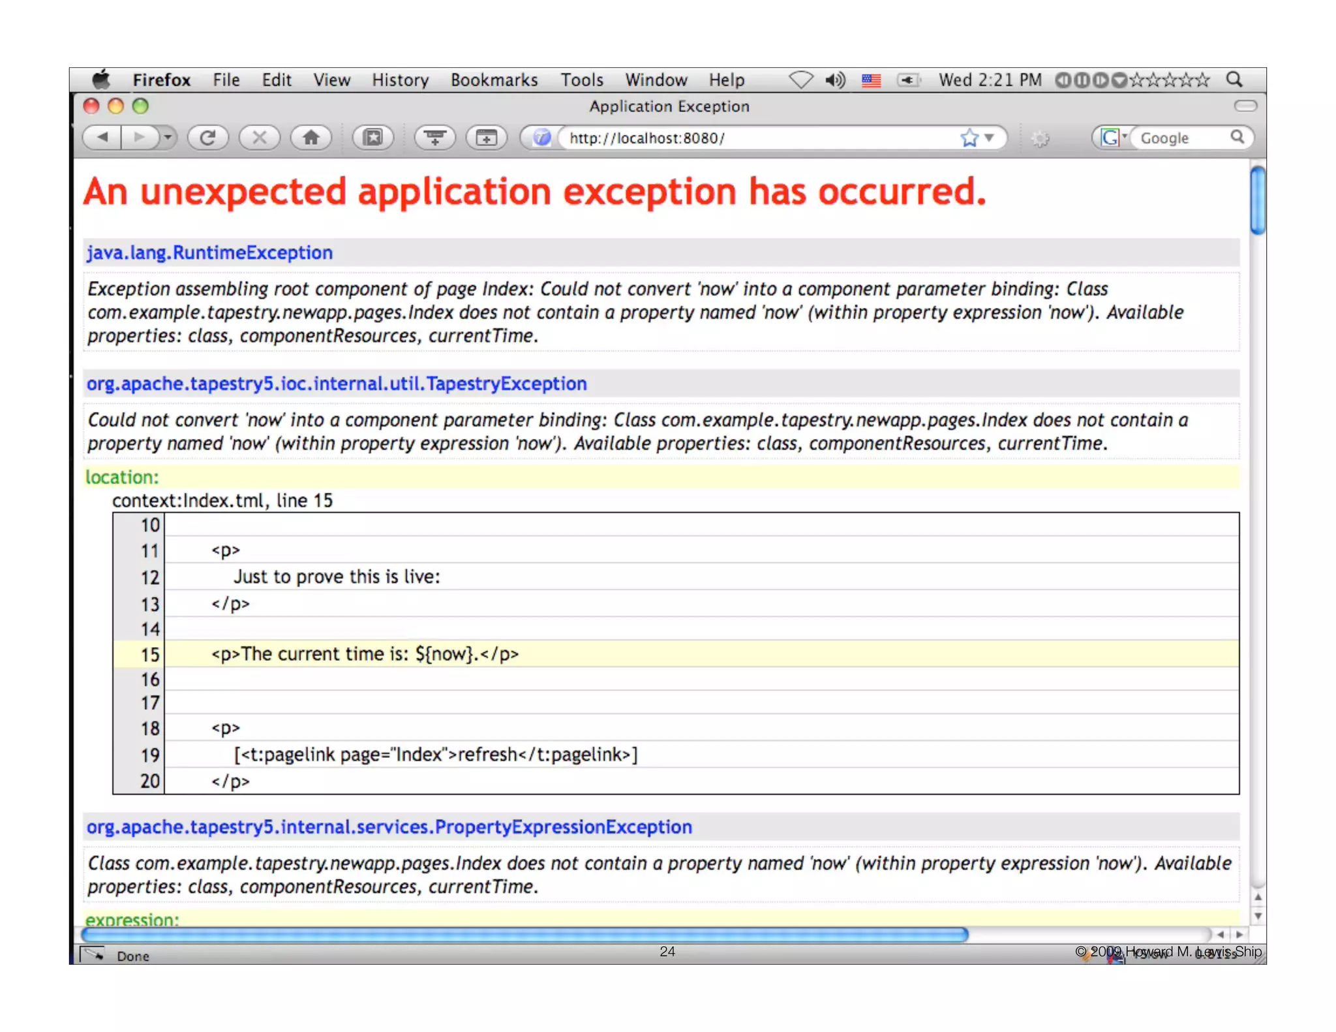Click the horizontal scrollbar right arrow
The width and height of the screenshot is (1336, 1032).
pos(1239,934)
